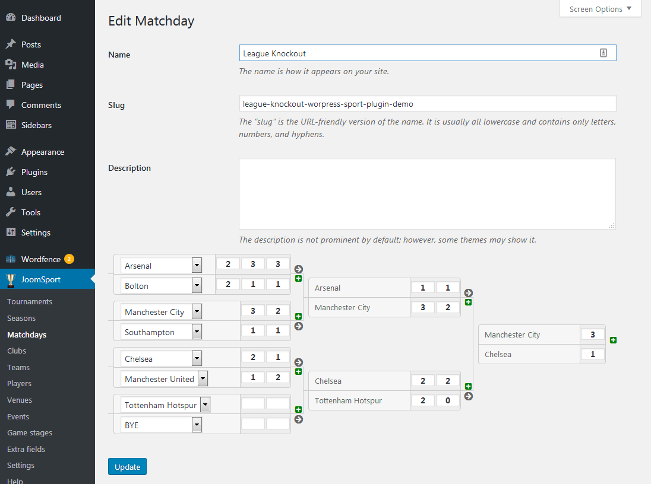Click the Posts pushpin icon
This screenshot has height=484, width=651.
point(11,44)
